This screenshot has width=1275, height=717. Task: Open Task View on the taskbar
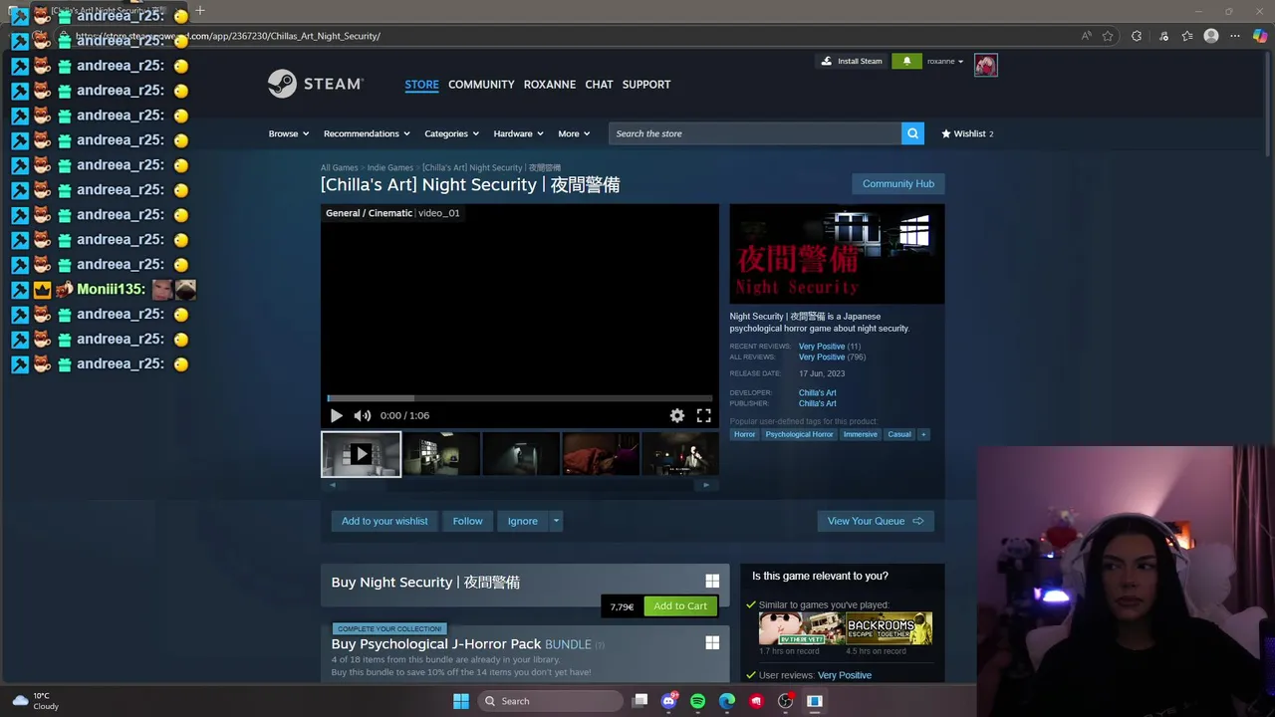tap(640, 701)
